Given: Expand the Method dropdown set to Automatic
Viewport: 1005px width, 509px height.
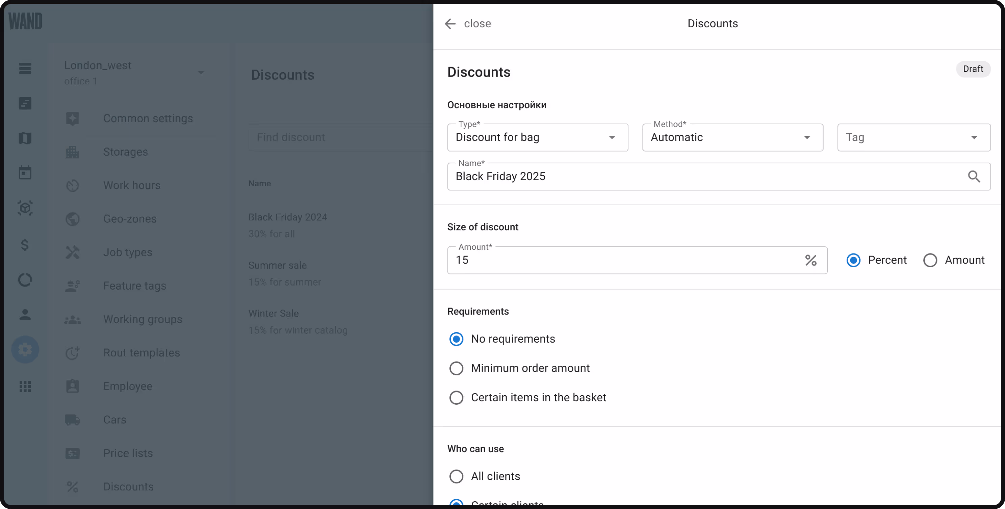Looking at the screenshot, I should 732,137.
